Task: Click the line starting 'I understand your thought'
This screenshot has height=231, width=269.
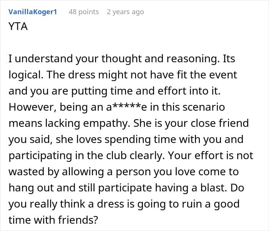Action: tap(121, 59)
